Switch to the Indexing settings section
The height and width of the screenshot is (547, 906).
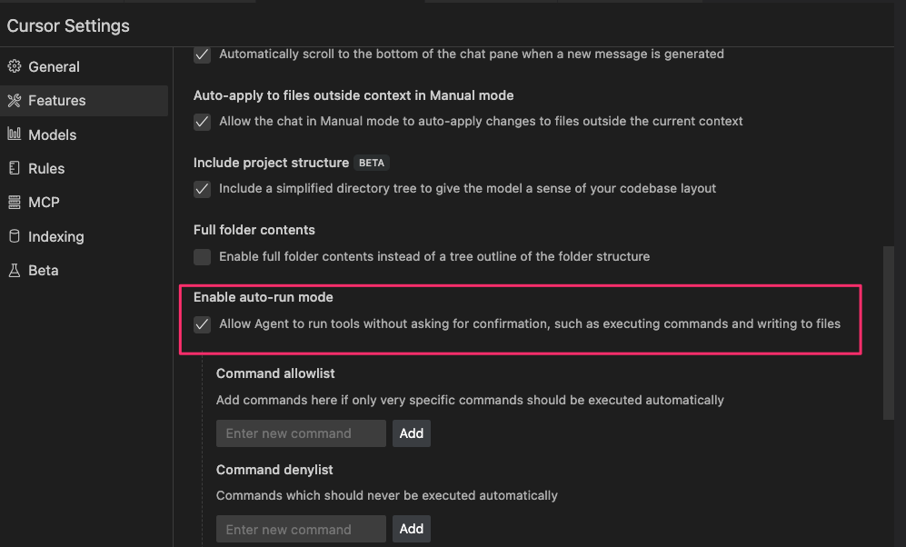click(56, 236)
